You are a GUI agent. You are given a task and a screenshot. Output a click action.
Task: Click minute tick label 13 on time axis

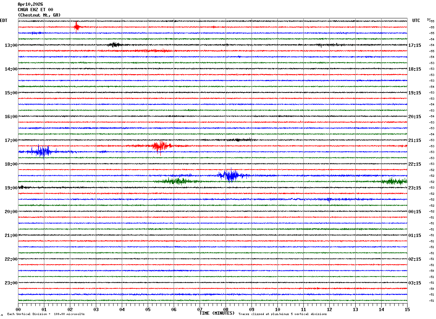(x=355, y=310)
